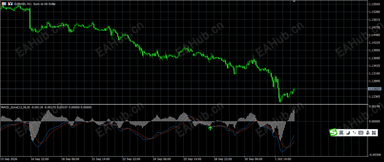The width and height of the screenshot is (384, 162).
Task: Click the 21 Sep 14:00 time label
Action: tap(101, 159)
